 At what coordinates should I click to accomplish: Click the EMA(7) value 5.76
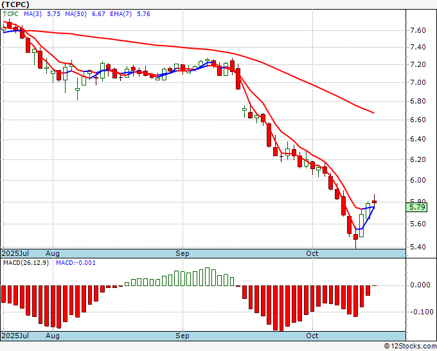(x=143, y=14)
